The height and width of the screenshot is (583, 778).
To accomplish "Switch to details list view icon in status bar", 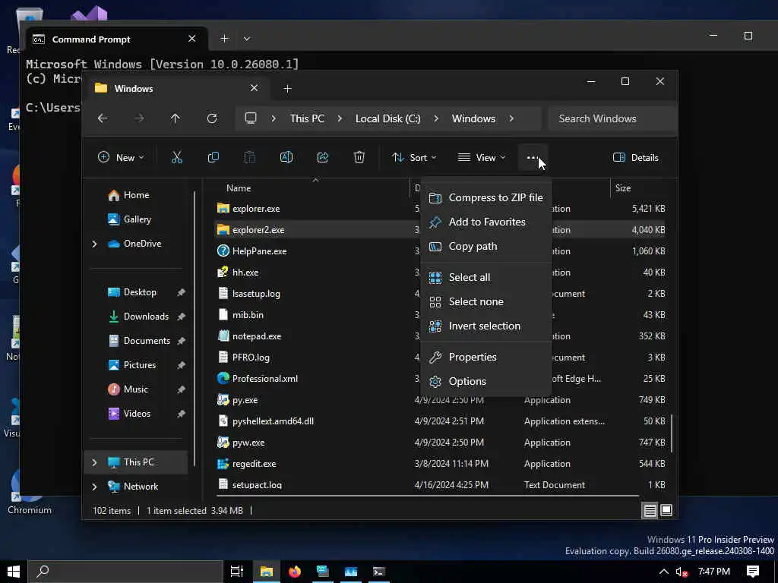I will tap(650, 511).
